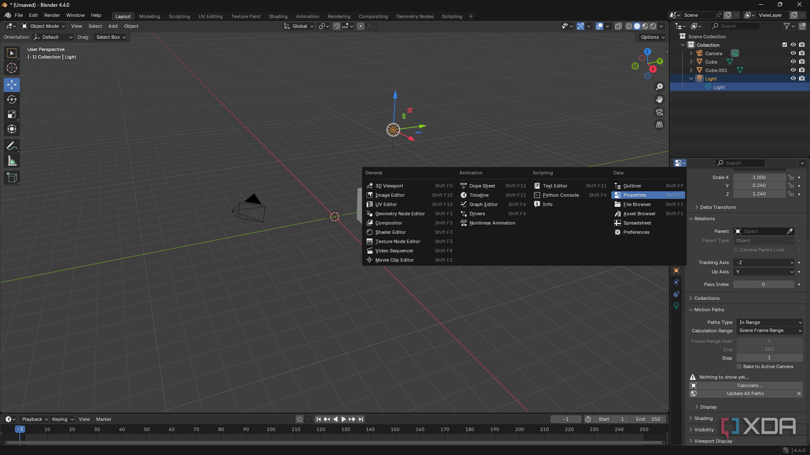This screenshot has height=455, width=810.
Task: Open Spreadsheet editor from the menu
Action: click(648, 223)
